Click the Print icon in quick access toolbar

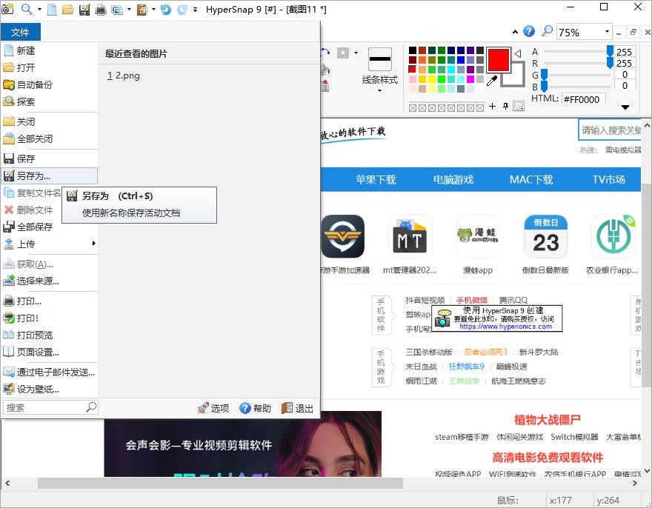click(100, 10)
